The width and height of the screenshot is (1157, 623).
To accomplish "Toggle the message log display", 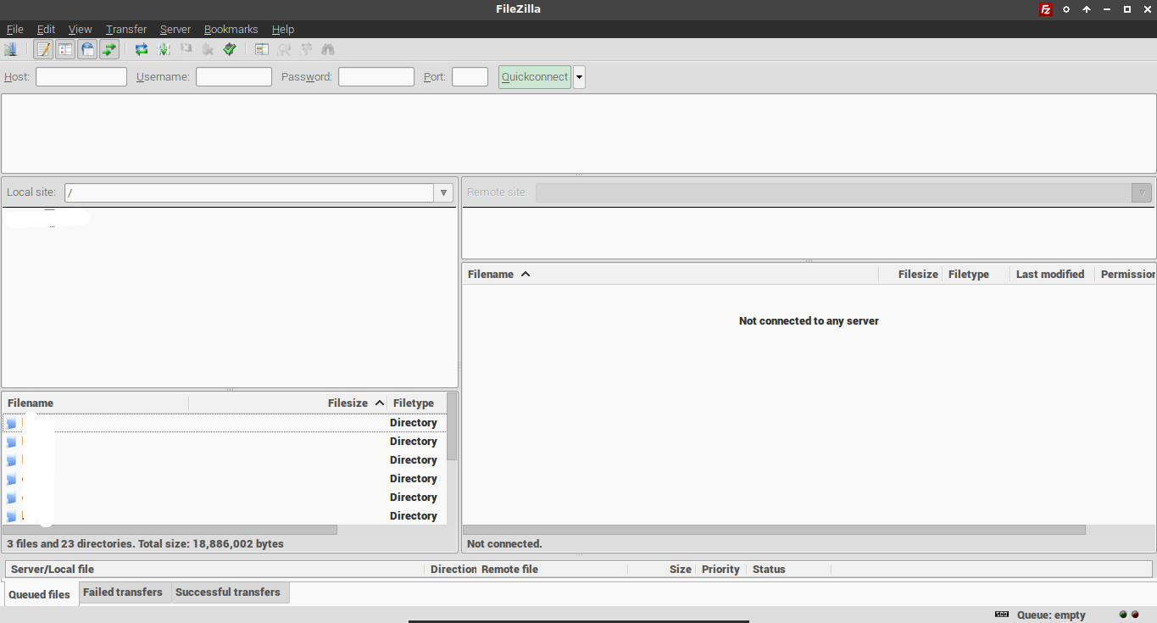I will pos(43,50).
